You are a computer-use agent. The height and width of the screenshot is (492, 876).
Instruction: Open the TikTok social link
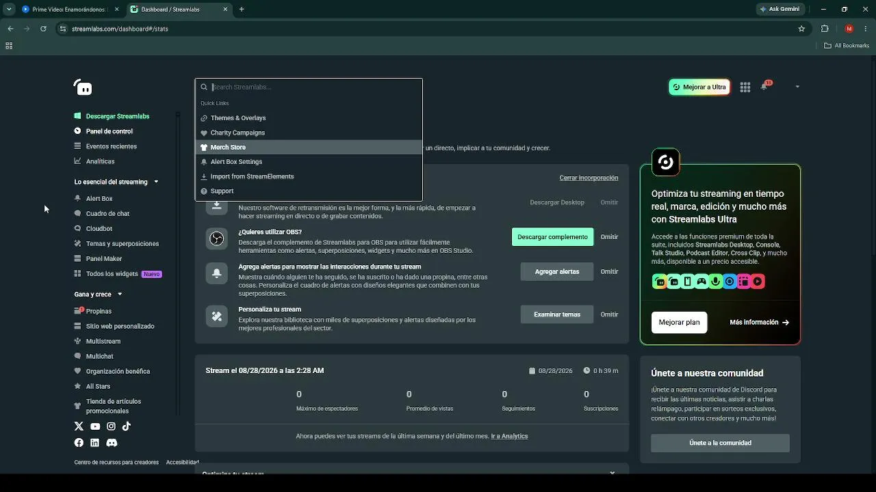(127, 426)
